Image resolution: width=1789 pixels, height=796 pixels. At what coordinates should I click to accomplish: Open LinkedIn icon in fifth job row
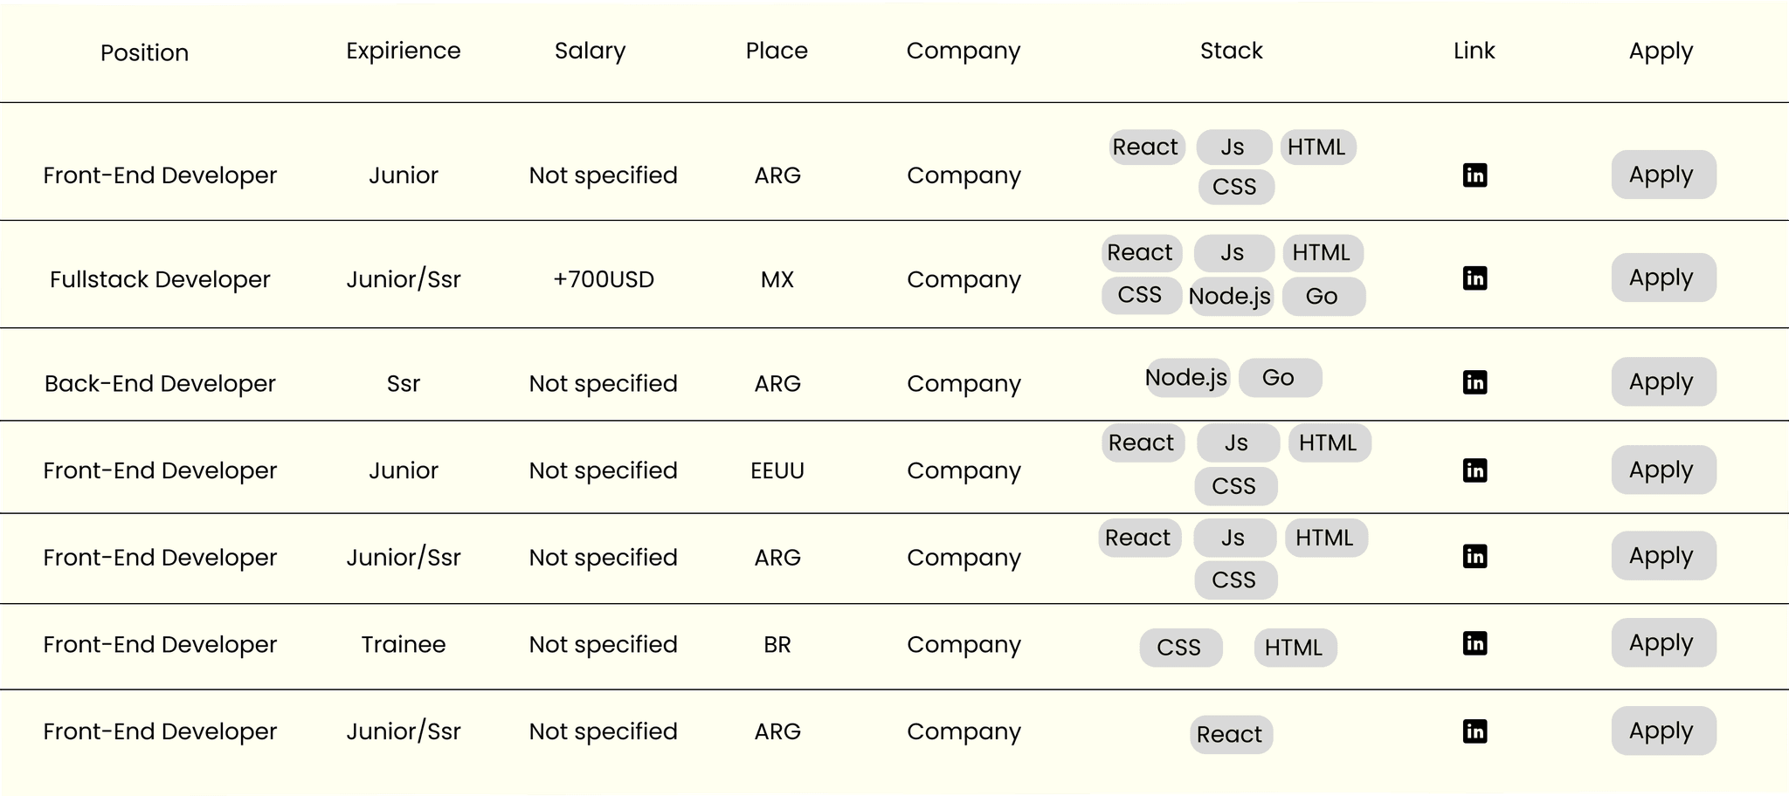tap(1475, 556)
